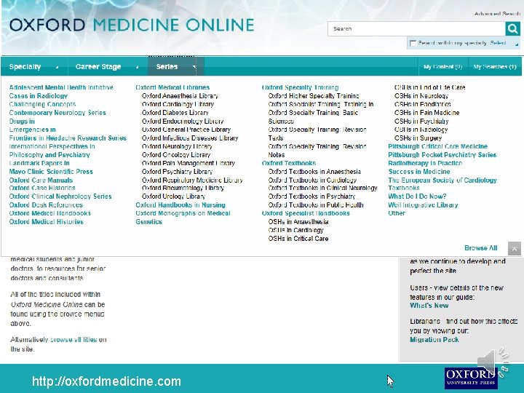Open Oxford Medical Libraries heading
The width and height of the screenshot is (524, 393).
click(x=172, y=87)
